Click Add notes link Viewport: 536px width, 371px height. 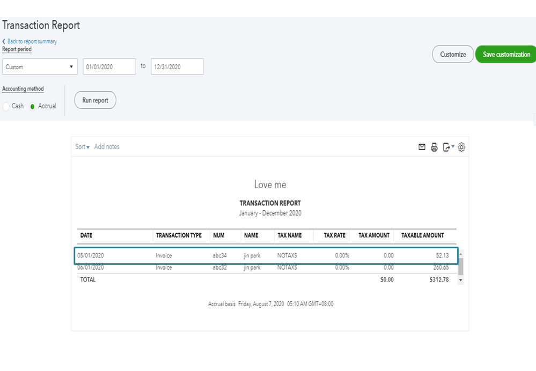(x=107, y=146)
